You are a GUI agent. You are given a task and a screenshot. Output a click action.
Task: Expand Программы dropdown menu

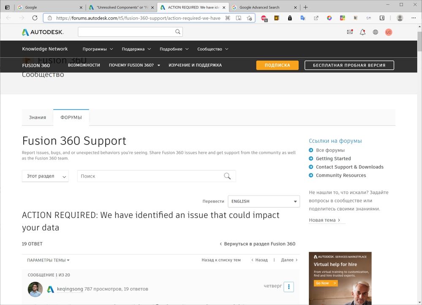98,49
